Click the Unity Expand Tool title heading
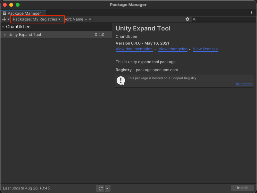This screenshot has height=193, width=257. (143, 28)
